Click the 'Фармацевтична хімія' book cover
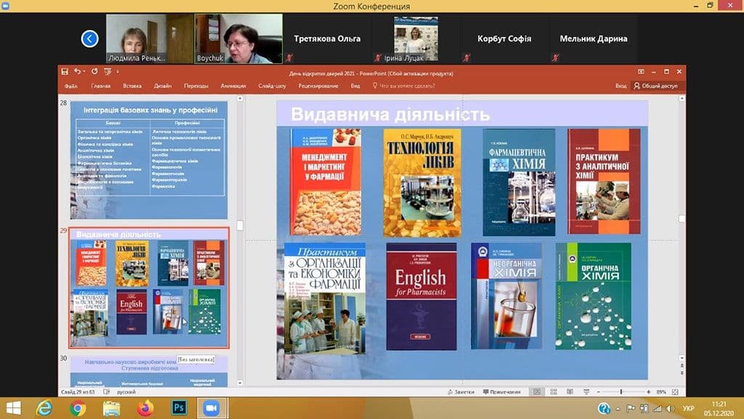This screenshot has width=744, height=419. pos(519,183)
